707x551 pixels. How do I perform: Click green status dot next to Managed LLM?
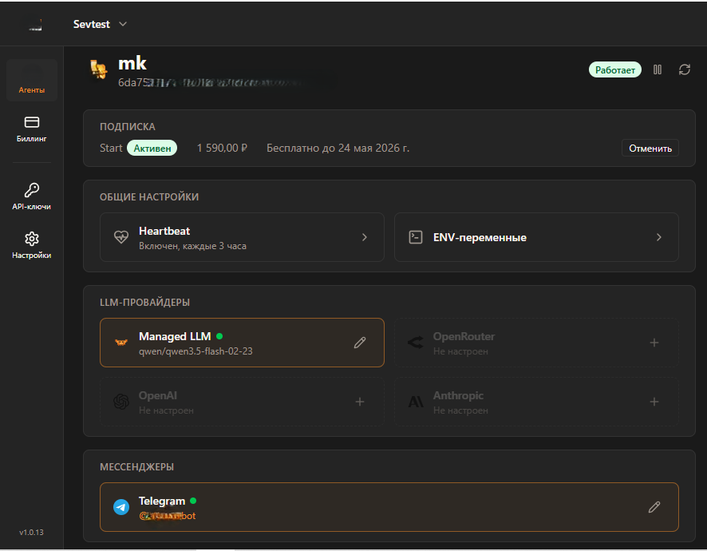coord(219,336)
